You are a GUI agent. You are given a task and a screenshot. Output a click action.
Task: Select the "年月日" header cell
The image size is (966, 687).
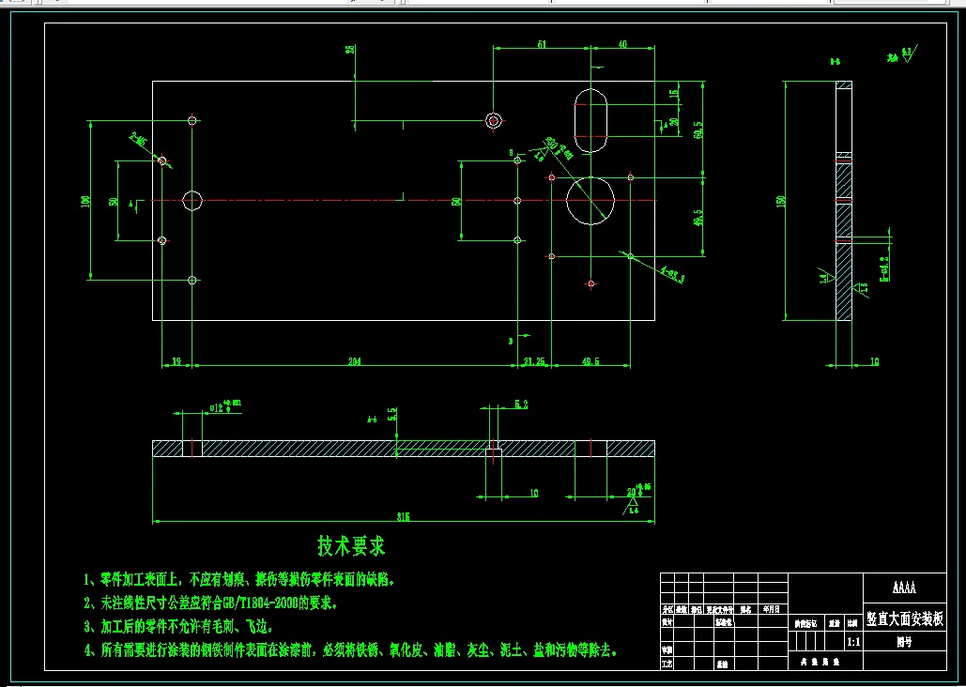pos(772,609)
